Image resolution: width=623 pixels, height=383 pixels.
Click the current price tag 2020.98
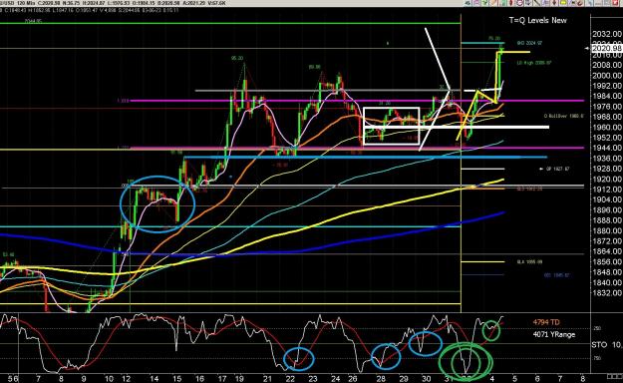coord(607,49)
